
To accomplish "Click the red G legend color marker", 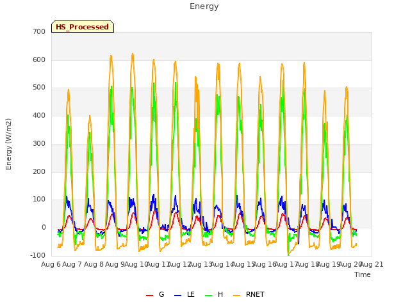I will [x=149, y=295].
